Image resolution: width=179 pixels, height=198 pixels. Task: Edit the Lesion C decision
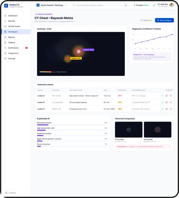[x=171, y=109]
